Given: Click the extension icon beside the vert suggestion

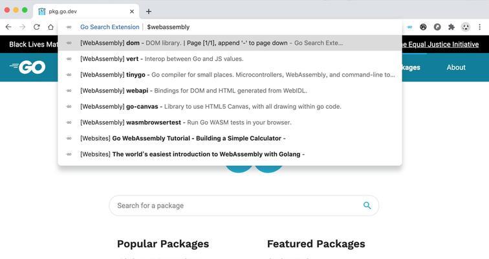Looking at the screenshot, I should point(69,59).
